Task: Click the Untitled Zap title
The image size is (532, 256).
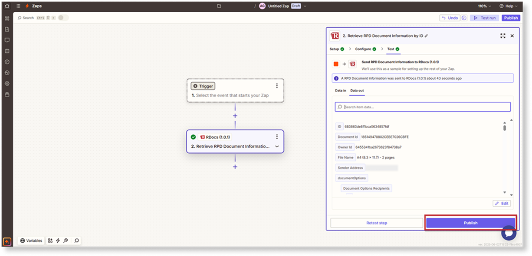Action: click(x=279, y=6)
